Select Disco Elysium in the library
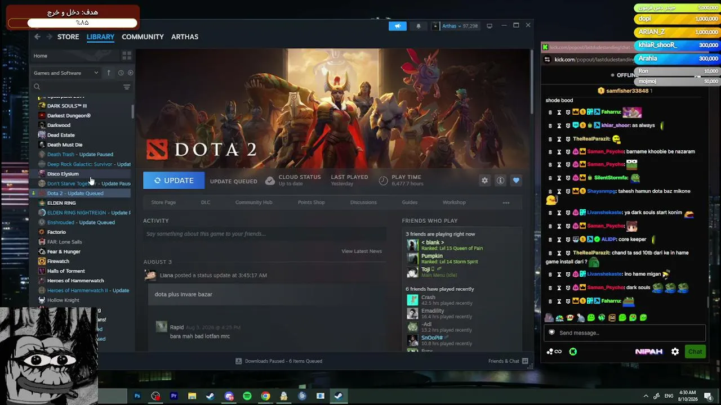 pyautogui.click(x=63, y=174)
